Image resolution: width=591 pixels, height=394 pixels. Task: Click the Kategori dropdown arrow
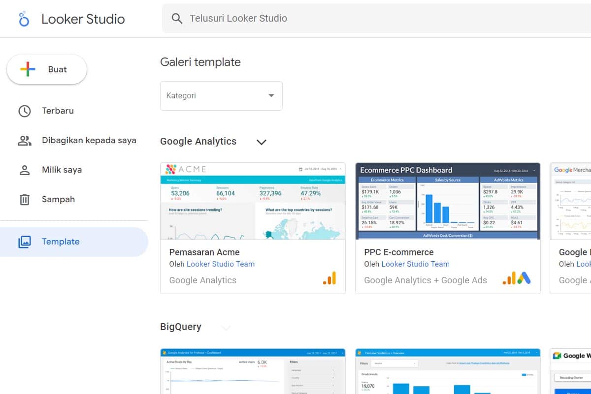pos(271,95)
